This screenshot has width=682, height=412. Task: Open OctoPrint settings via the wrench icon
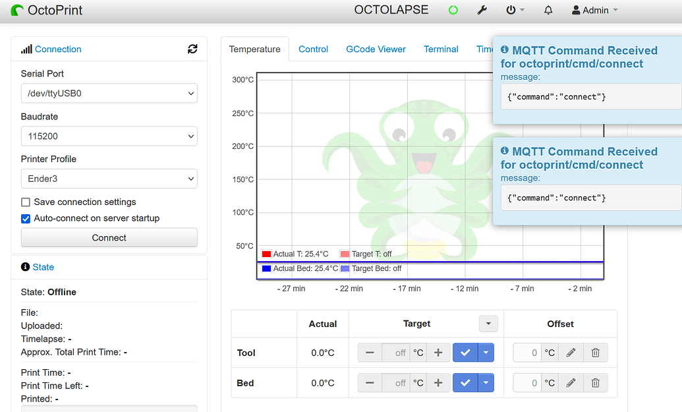tap(482, 11)
